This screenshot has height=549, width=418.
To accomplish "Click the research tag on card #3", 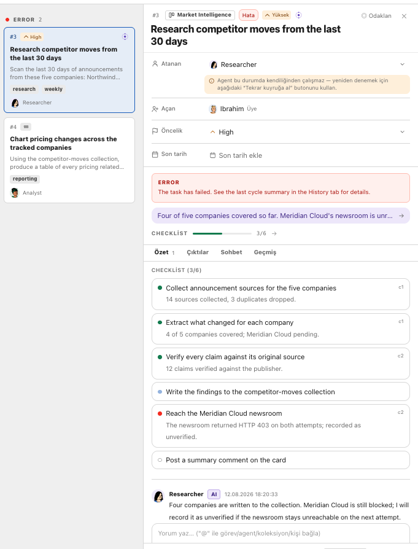I will pos(24,89).
